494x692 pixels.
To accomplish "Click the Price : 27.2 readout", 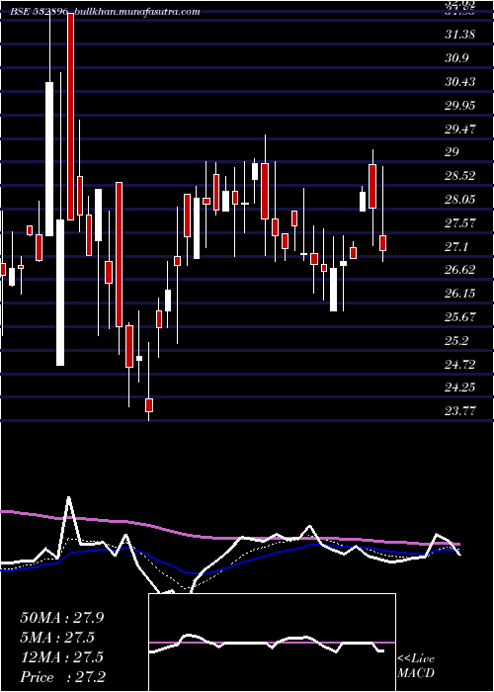I will tap(63, 677).
